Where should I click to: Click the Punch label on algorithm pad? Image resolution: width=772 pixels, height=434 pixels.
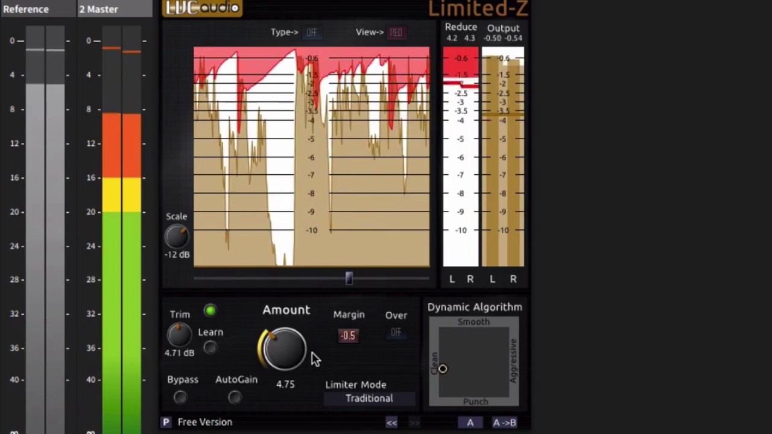coord(475,401)
